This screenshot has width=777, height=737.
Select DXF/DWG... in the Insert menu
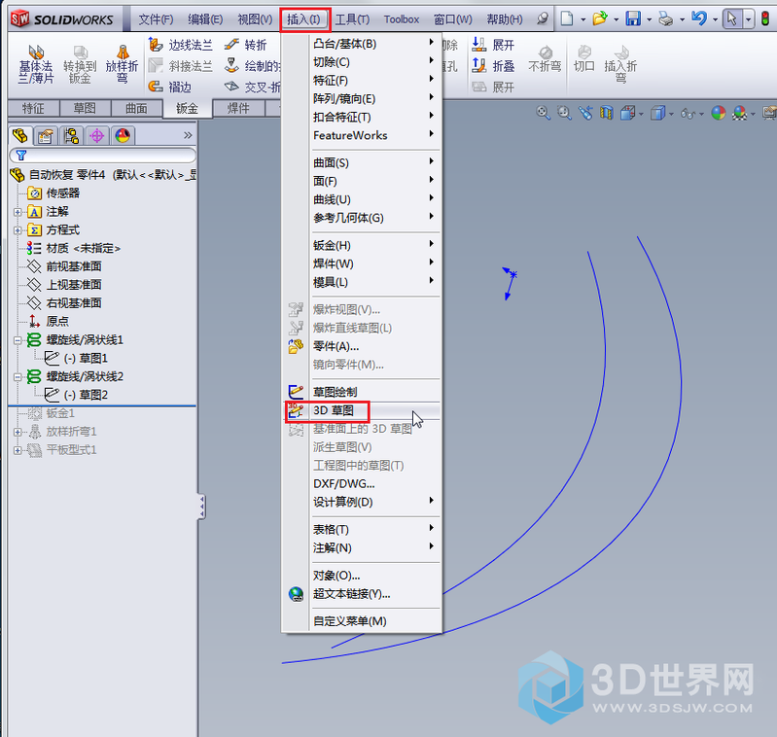[x=343, y=483]
